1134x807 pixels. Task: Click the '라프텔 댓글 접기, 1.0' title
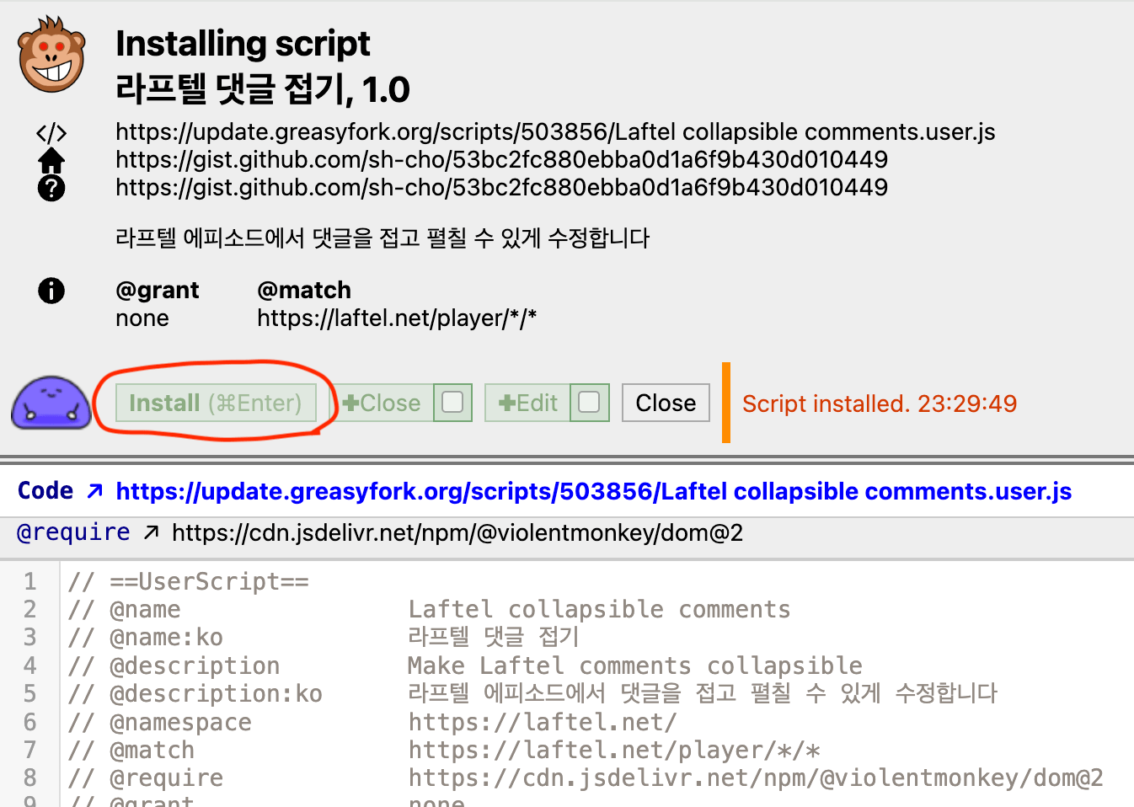point(263,88)
